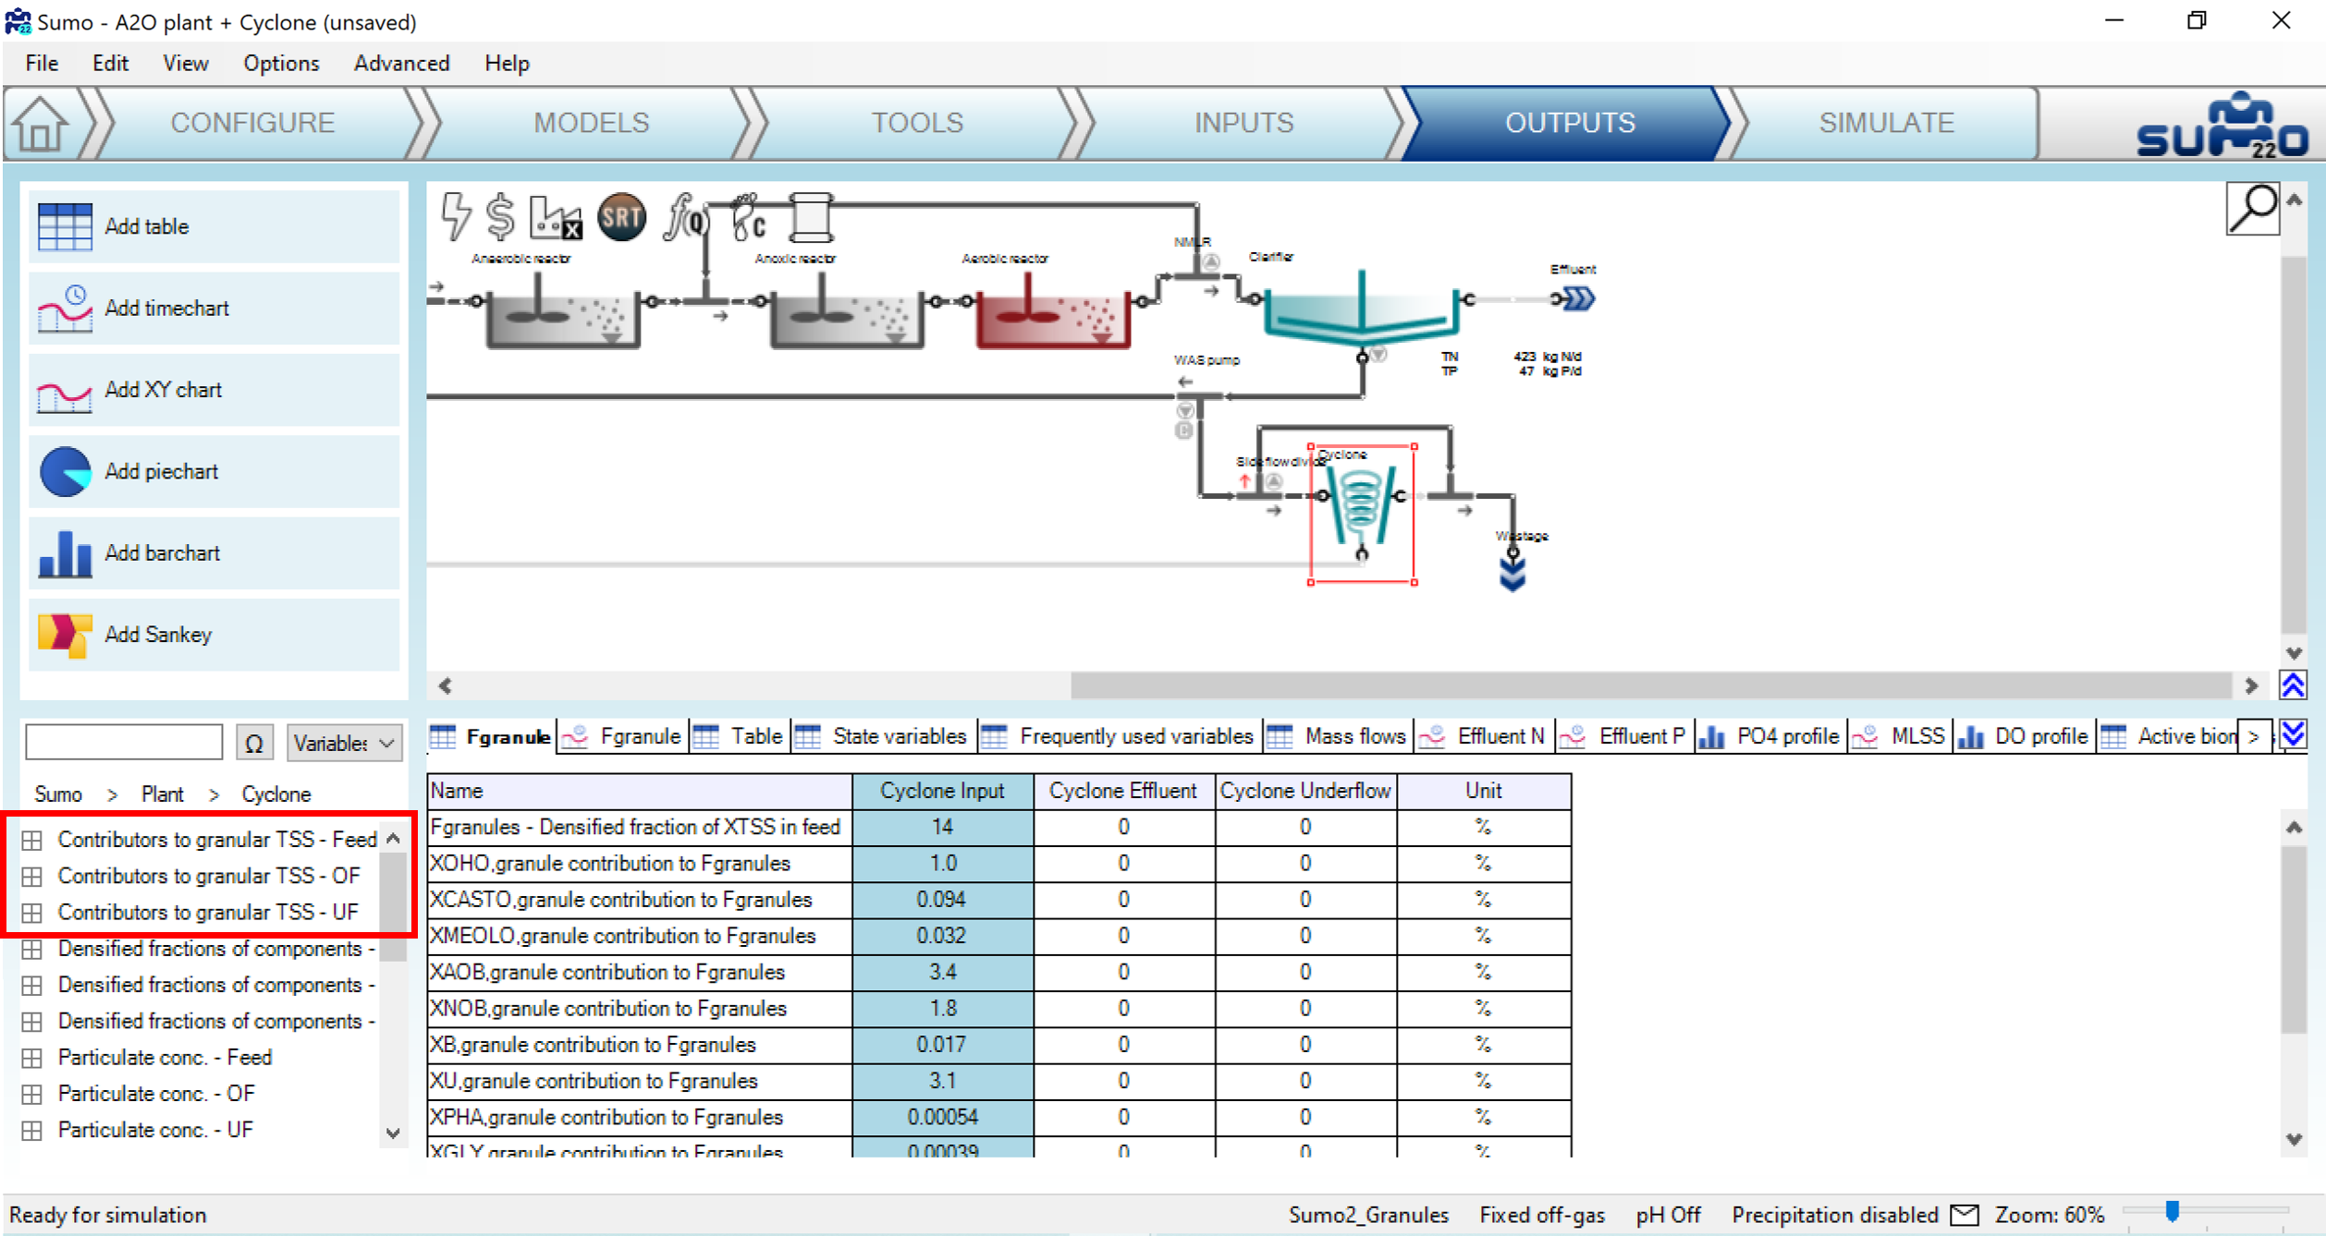
Task: Click the SRT calculator icon
Action: pos(621,217)
